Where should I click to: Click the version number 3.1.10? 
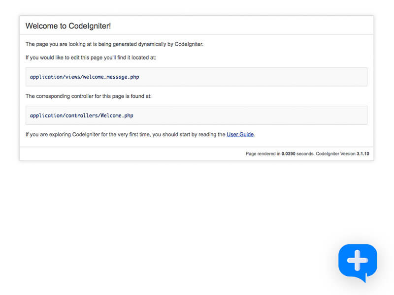pos(363,154)
